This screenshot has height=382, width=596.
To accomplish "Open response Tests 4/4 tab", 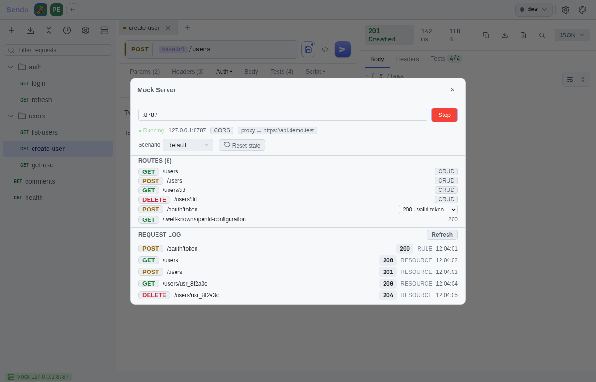I will click(x=447, y=59).
